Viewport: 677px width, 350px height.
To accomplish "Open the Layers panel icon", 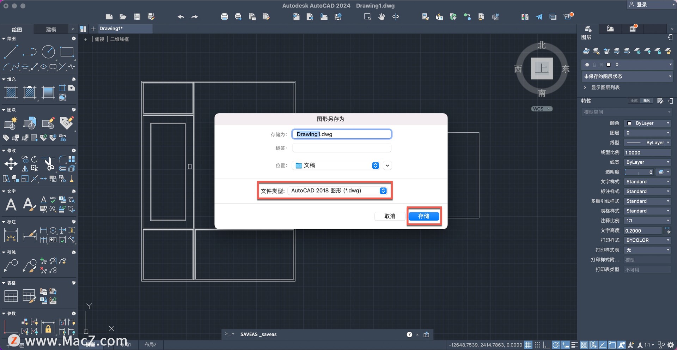I will 588,29.
